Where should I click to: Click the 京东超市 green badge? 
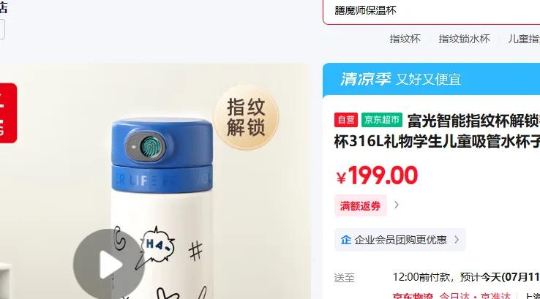pos(382,120)
